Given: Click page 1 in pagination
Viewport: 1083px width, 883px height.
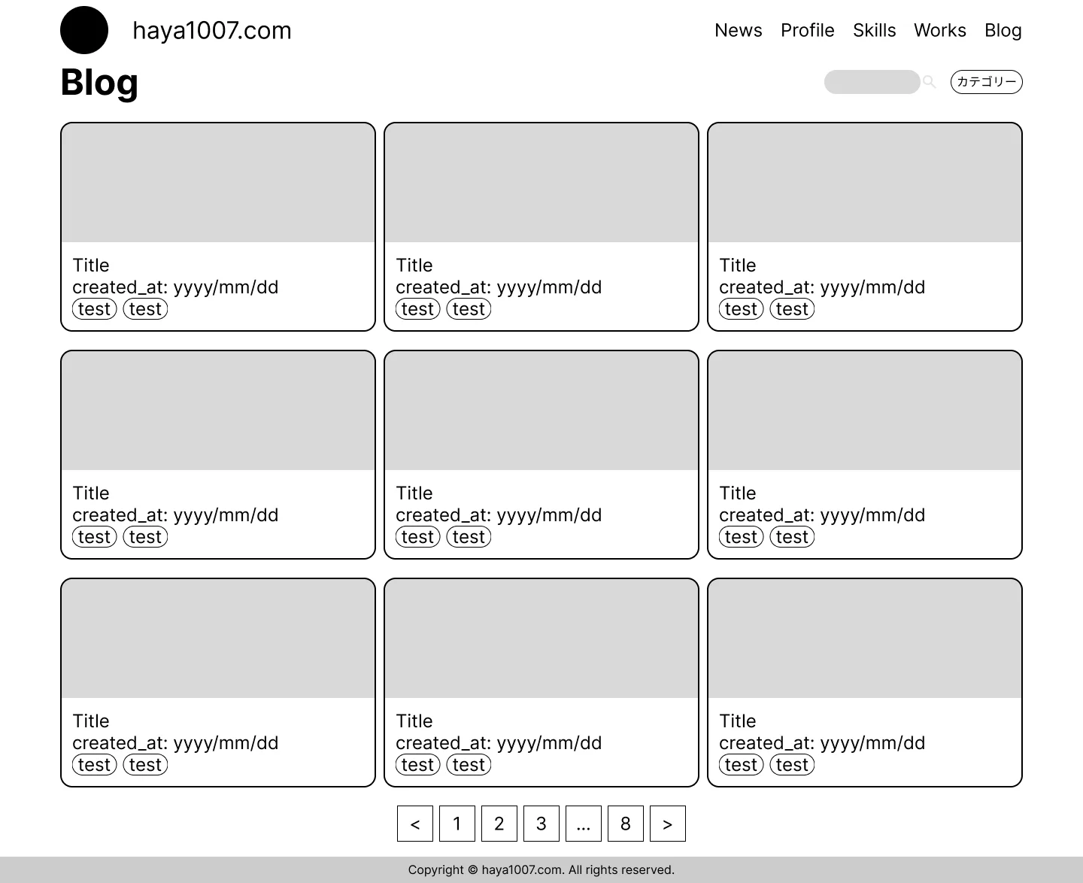Looking at the screenshot, I should [x=457, y=823].
